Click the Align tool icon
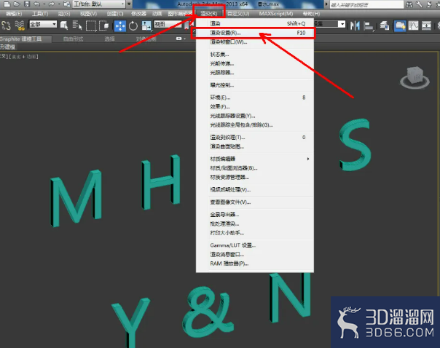440x348 pixels. pyautogui.click(x=369, y=26)
